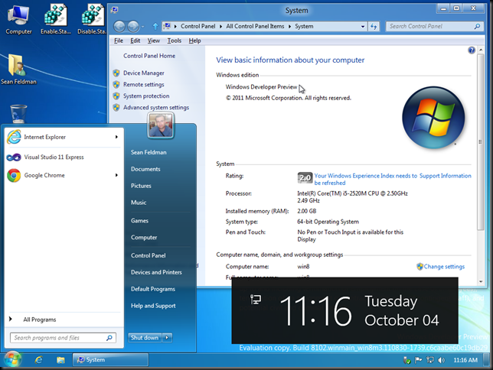
Task: Expand the Internet Explorer jump list arrow
Action: (x=116, y=137)
